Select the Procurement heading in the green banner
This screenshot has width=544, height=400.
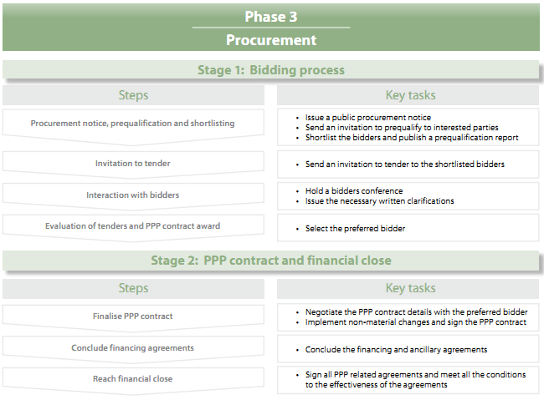coord(271,39)
